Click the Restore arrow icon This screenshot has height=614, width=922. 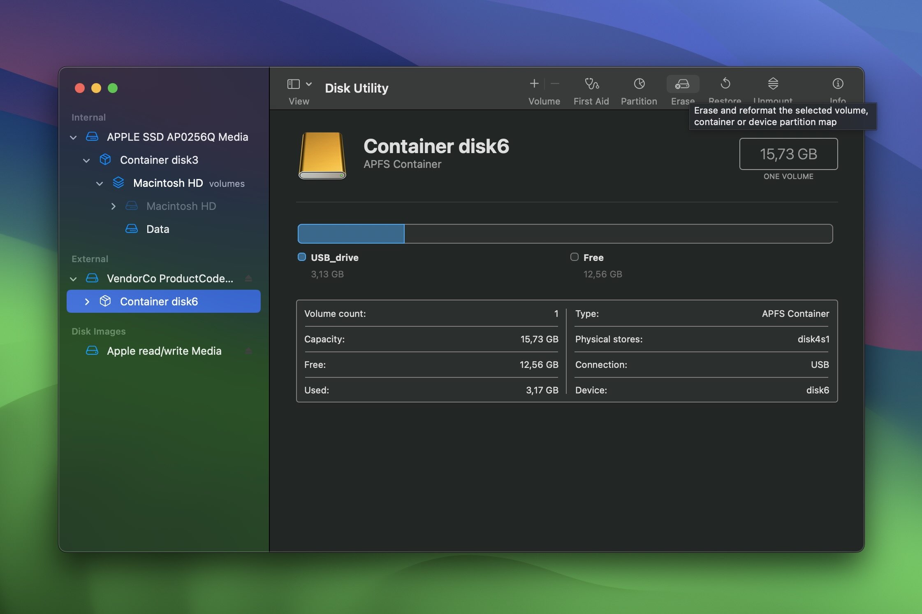(725, 84)
